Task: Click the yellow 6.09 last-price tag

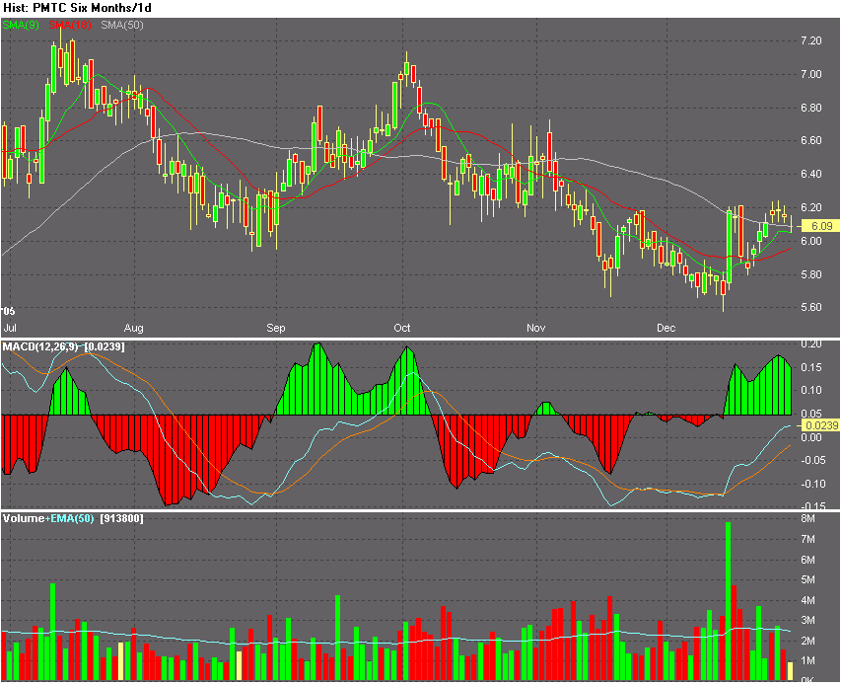Action: [821, 226]
